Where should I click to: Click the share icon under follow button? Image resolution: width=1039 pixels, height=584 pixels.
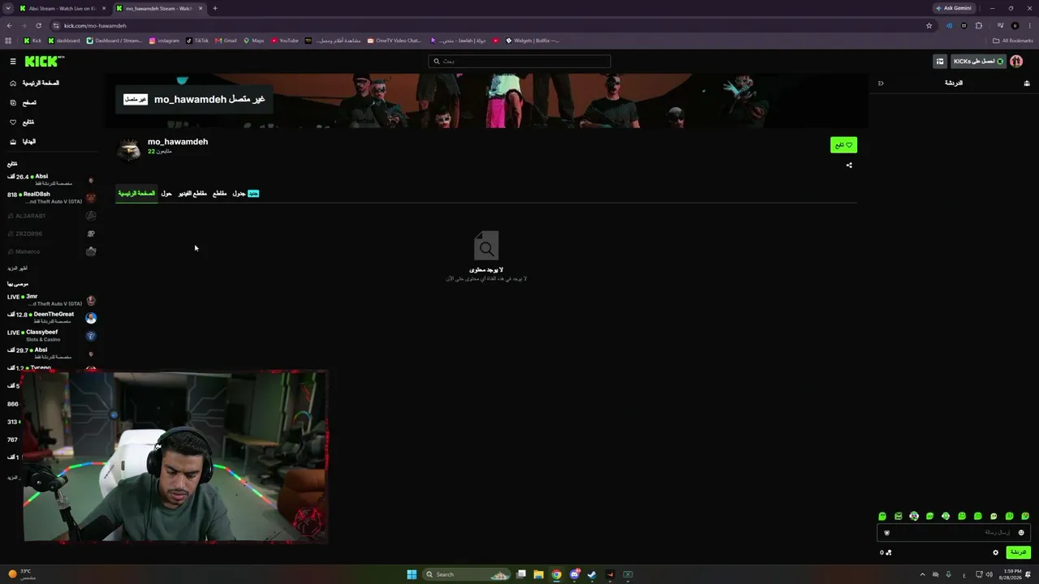(849, 165)
